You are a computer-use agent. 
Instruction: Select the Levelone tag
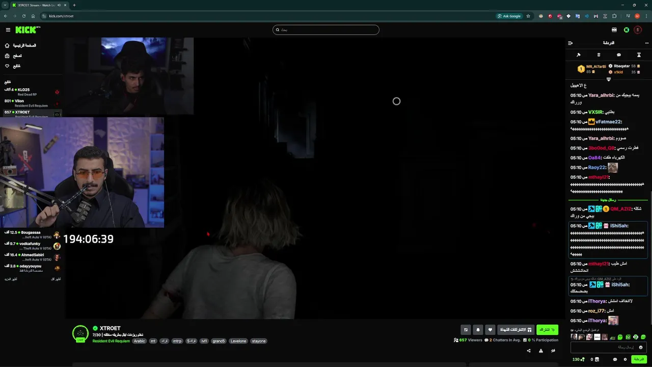click(238, 341)
